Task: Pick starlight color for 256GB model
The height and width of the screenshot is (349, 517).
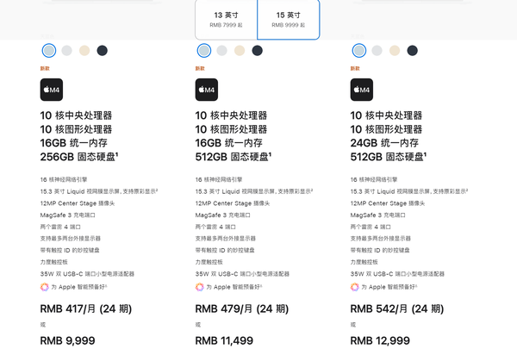Action: (84, 51)
